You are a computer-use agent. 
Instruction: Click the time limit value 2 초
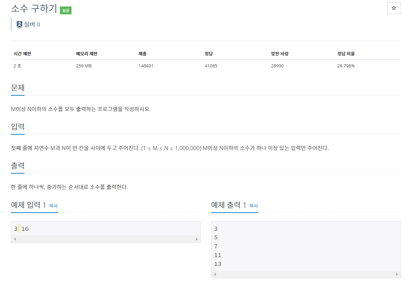coord(17,66)
